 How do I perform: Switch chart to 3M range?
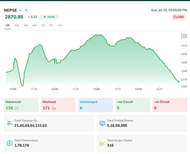(x=26, y=25)
